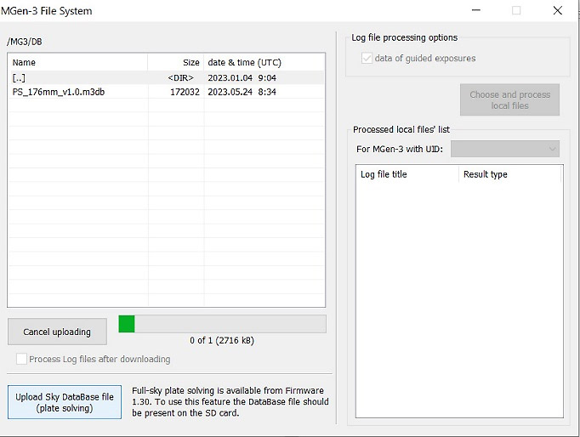Screen dimensions: 580x437
Task: Click the Name column header
Action: click(77, 62)
